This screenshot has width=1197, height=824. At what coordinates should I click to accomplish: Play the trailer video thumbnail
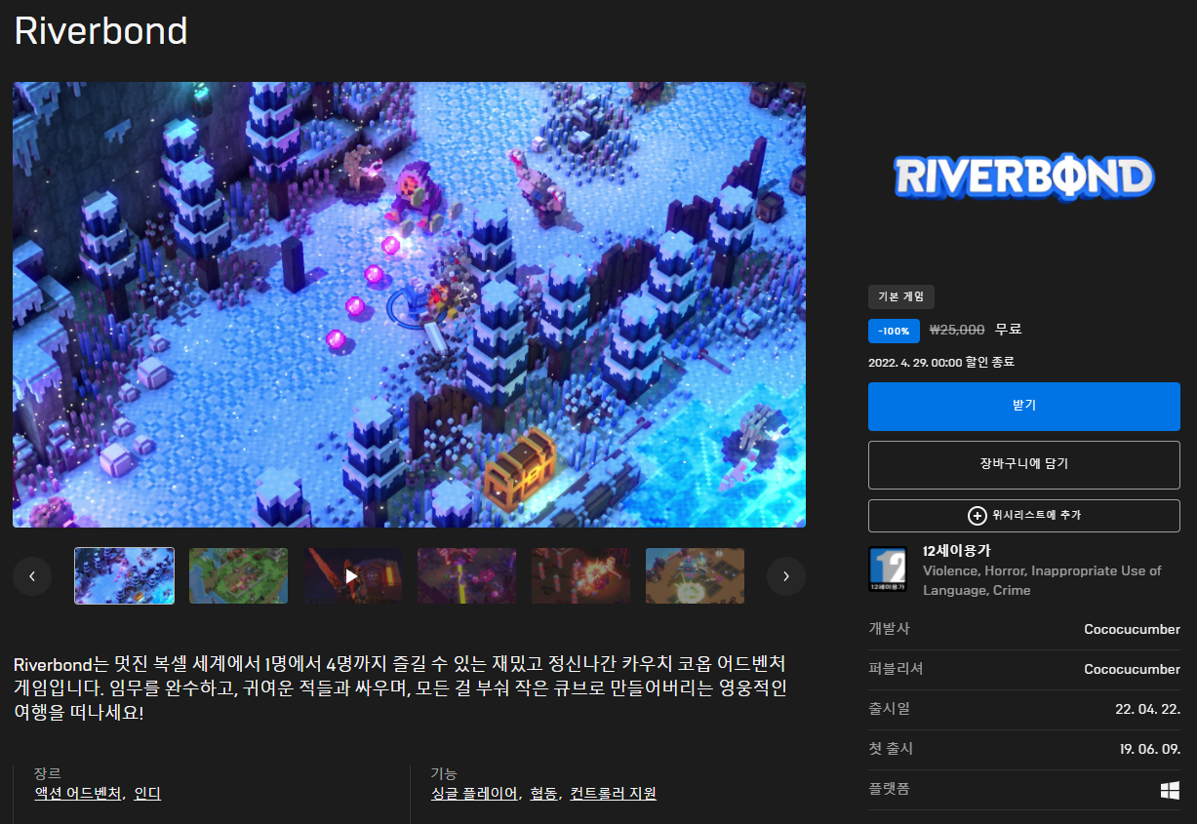pyautogui.click(x=352, y=576)
